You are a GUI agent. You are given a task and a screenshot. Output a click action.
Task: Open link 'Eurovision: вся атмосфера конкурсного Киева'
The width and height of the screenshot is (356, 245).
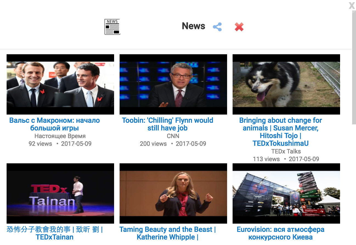pyautogui.click(x=281, y=233)
